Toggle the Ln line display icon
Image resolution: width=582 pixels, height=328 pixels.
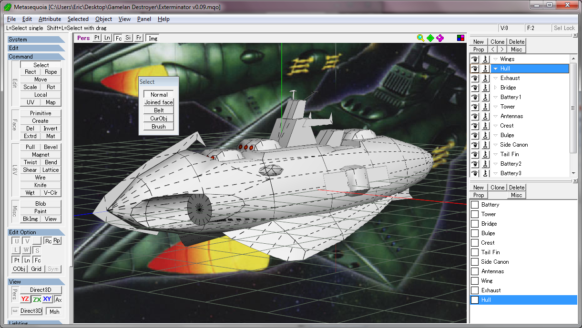click(x=107, y=38)
